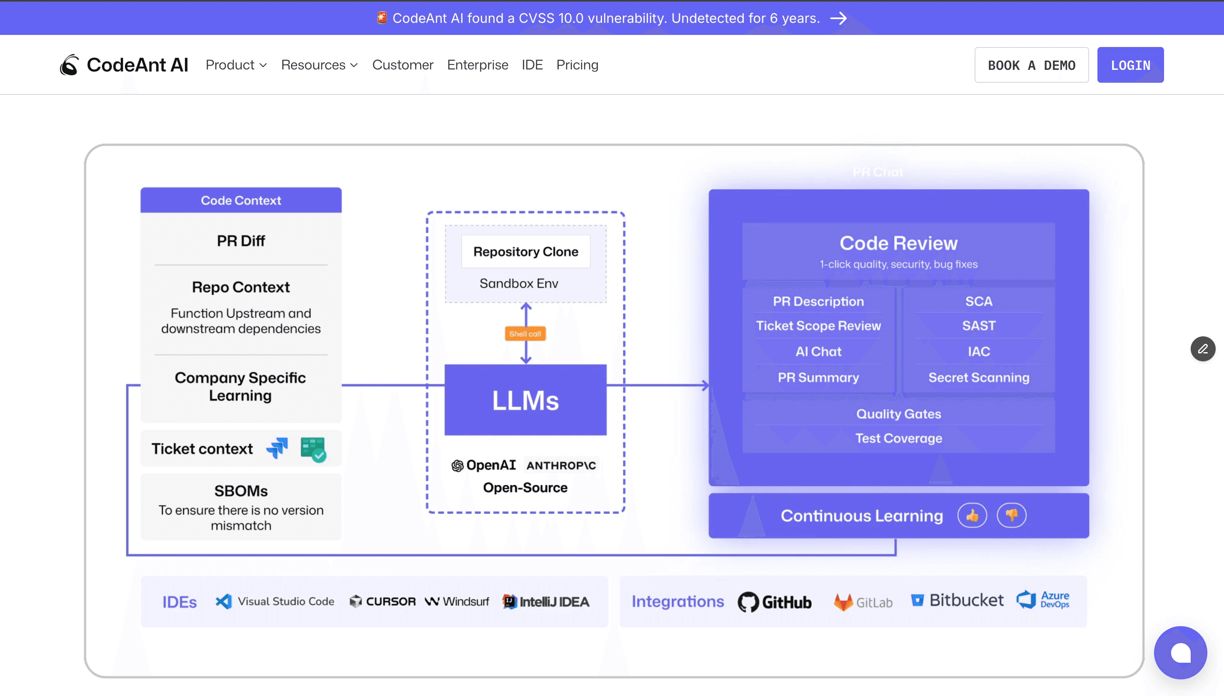The width and height of the screenshot is (1224, 696).
Task: Expand the Resources dropdown menu
Action: (319, 65)
